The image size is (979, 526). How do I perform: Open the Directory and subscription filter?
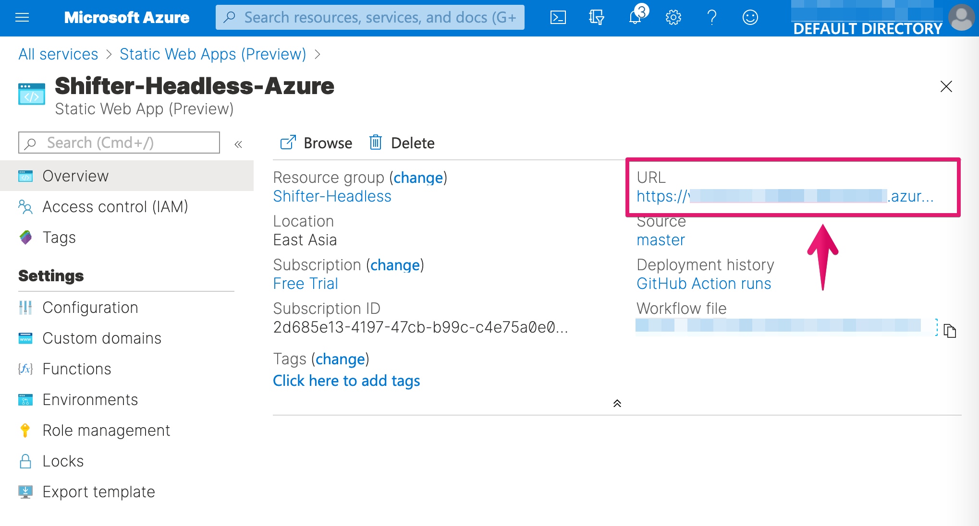tap(596, 18)
